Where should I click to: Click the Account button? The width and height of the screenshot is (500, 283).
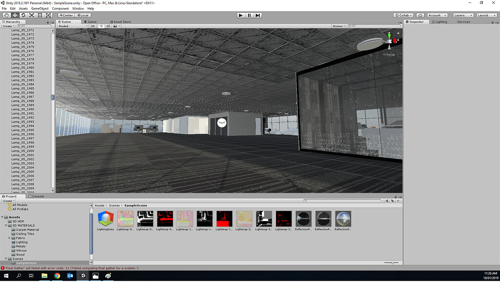pyautogui.click(x=436, y=15)
